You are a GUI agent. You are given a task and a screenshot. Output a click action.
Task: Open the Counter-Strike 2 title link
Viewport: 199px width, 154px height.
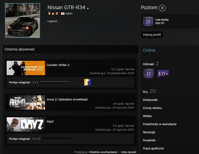pyautogui.click(x=58, y=65)
